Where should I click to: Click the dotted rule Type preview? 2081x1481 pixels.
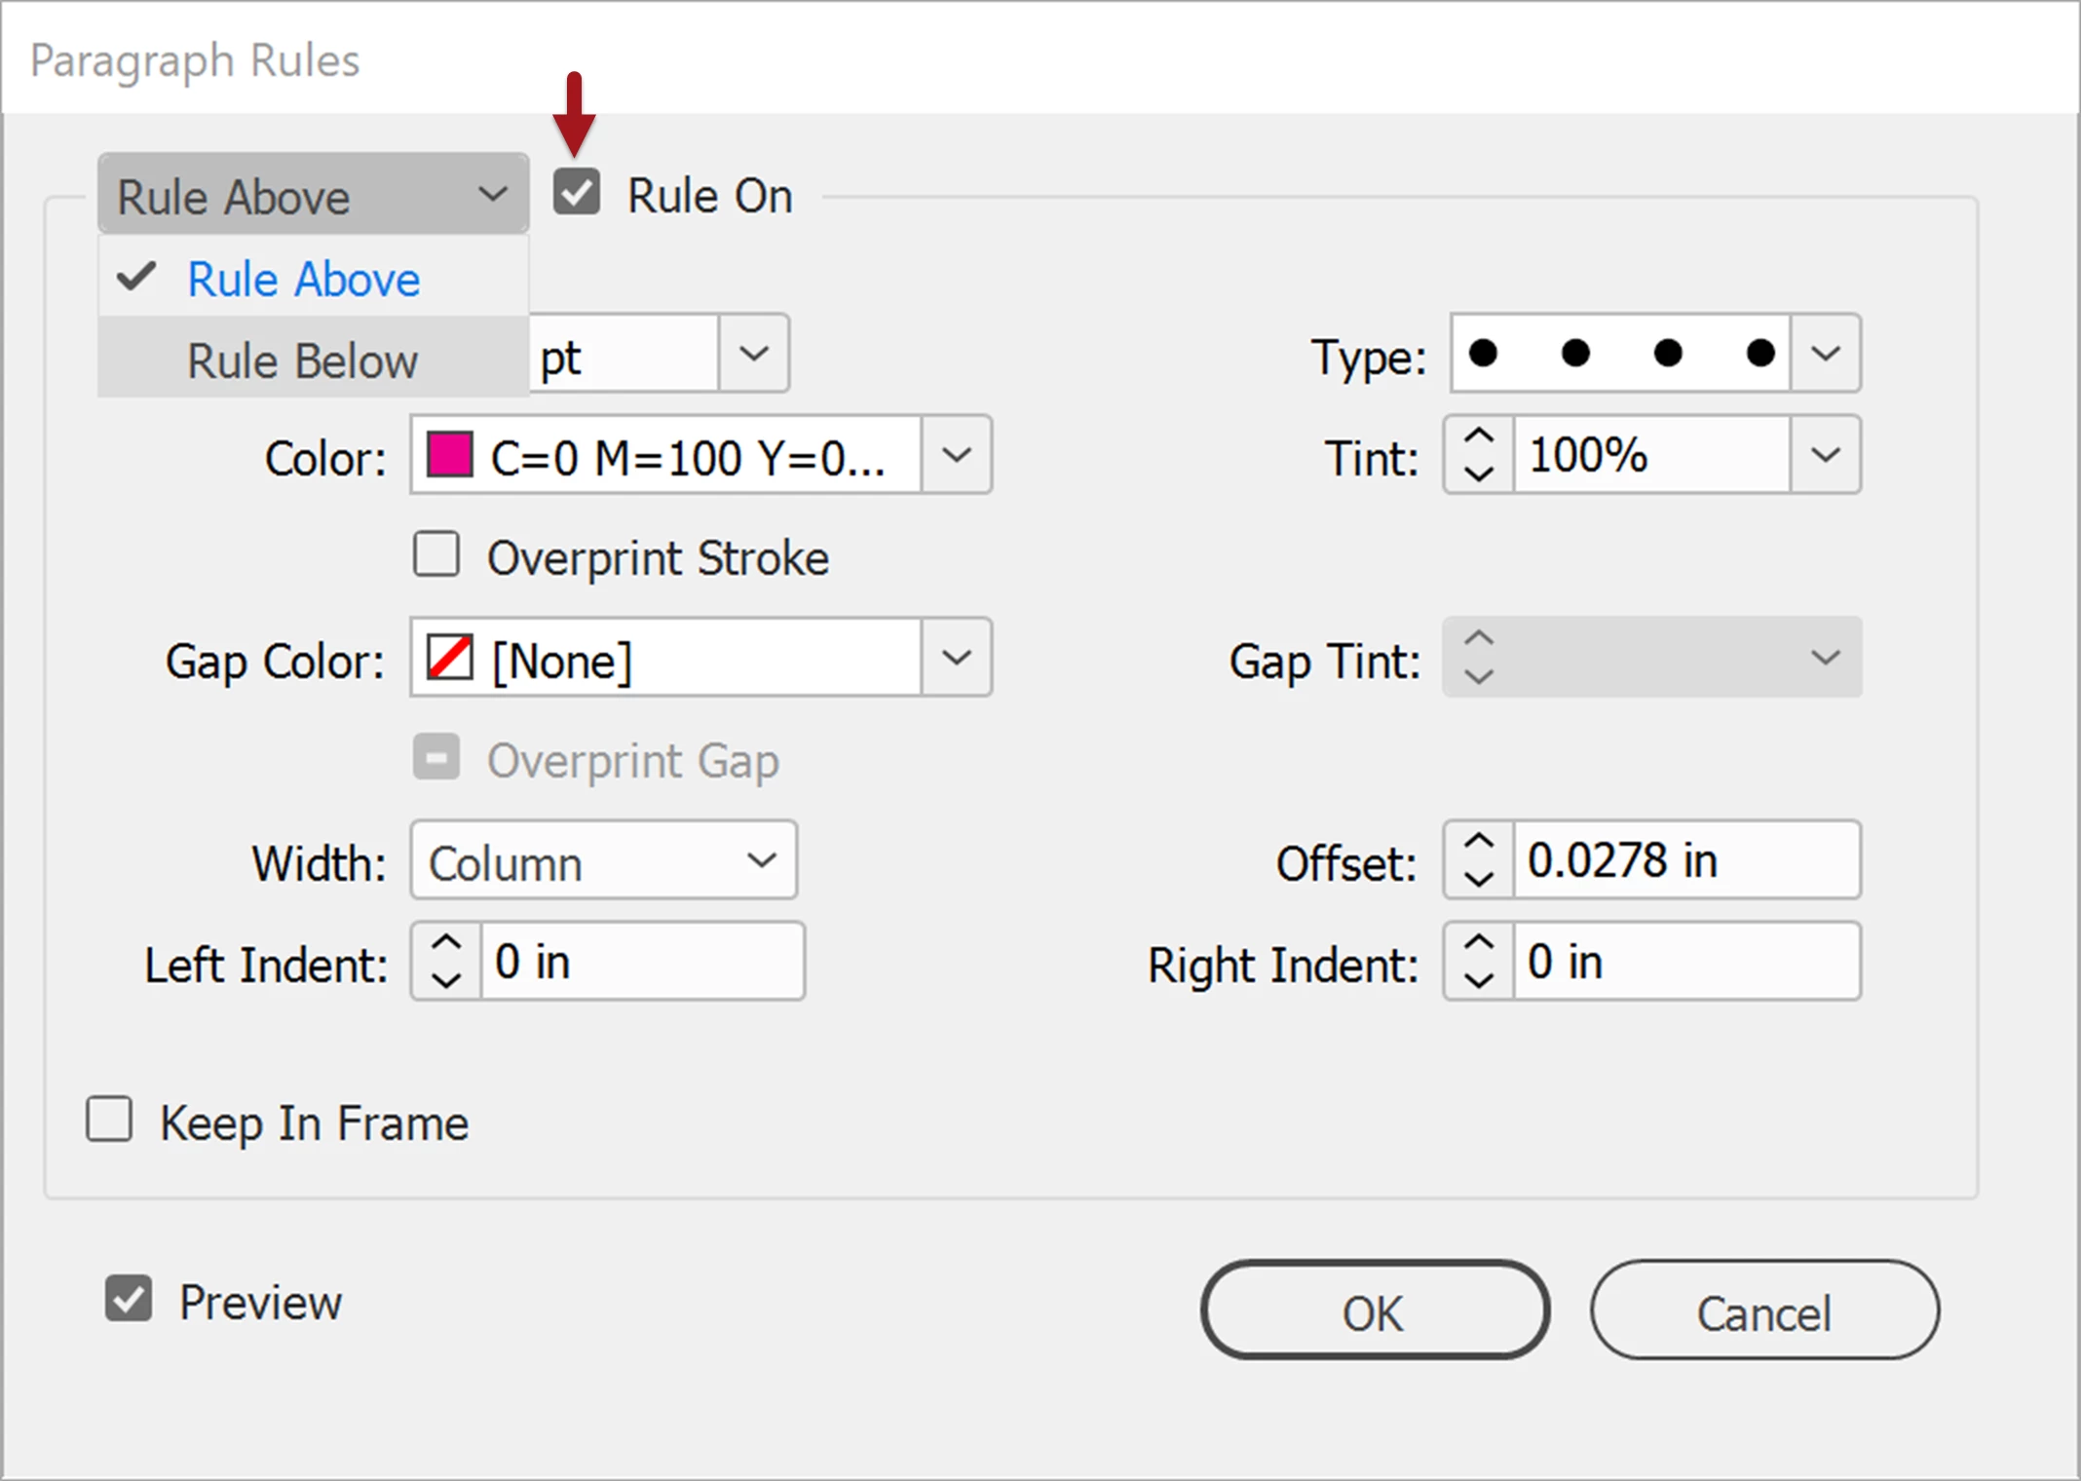(1620, 353)
